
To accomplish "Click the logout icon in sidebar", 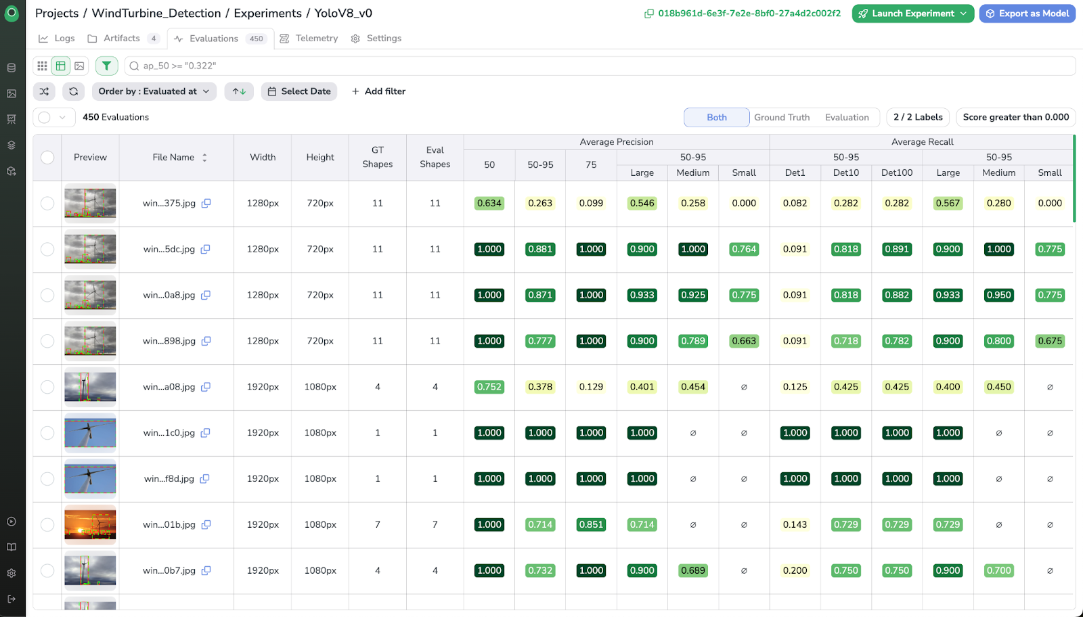I will point(12,599).
